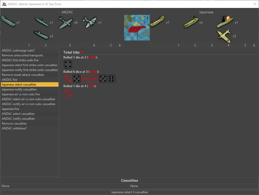Click the 'ANZAC' side header label
259x195 pixels.
pyautogui.click(x=67, y=12)
